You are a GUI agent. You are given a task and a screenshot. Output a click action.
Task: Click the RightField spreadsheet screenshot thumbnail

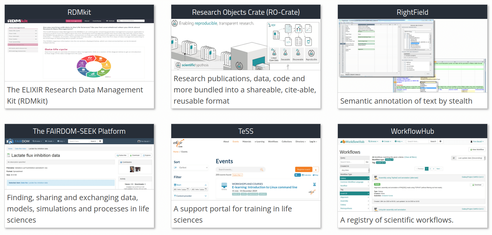click(x=412, y=56)
